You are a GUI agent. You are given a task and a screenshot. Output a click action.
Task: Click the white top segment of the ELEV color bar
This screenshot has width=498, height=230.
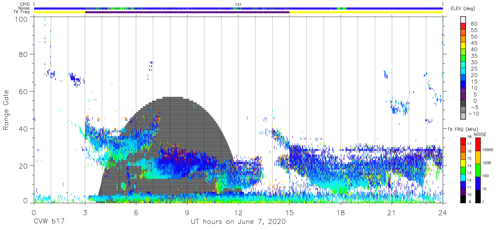[x=463, y=20]
